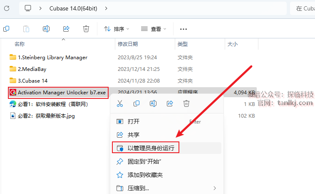This screenshot has height=194, width=315.
Task: Choose 固定到"开始" in the context menu
Action: [166, 161]
